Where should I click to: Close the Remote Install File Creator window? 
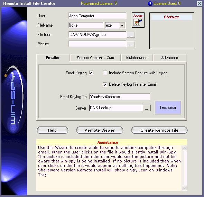click(x=200, y=3)
